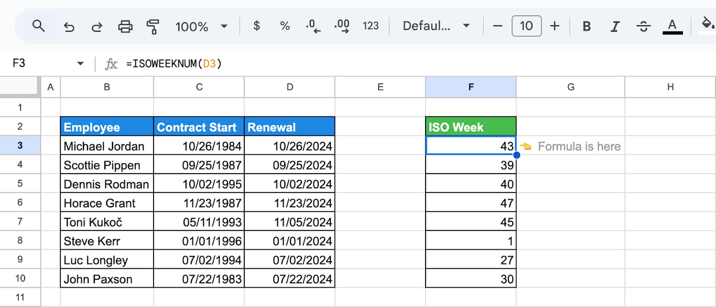Select column G header

pyautogui.click(x=571, y=87)
